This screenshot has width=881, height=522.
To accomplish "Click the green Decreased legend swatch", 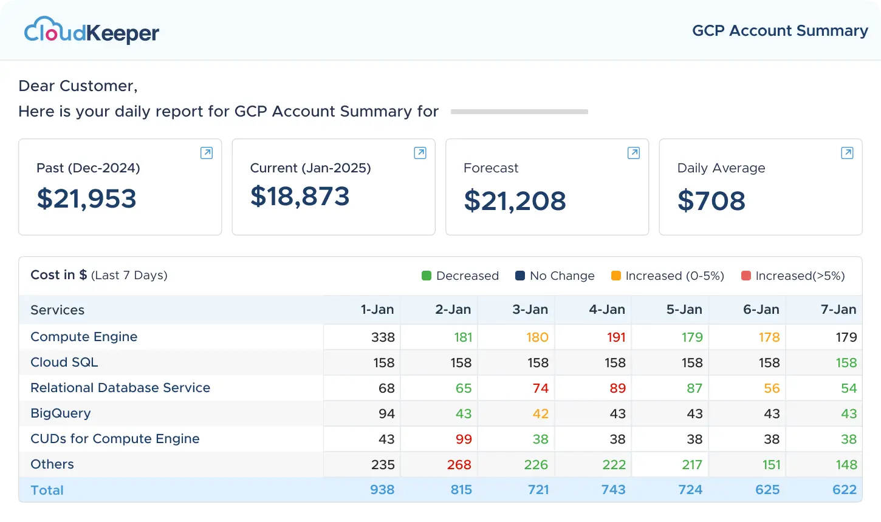I will click(427, 276).
